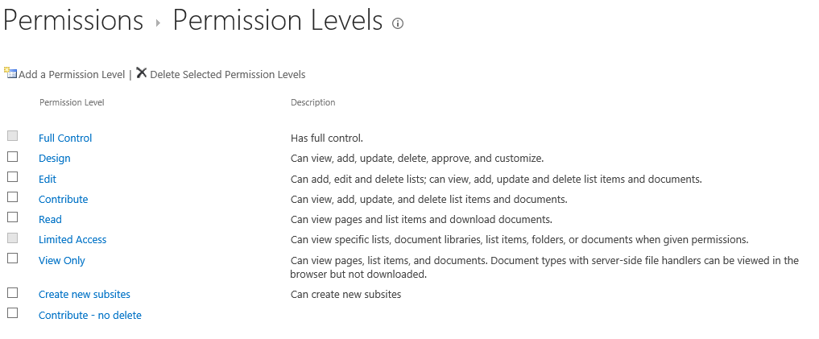The width and height of the screenshot is (819, 339).
Task: Mark the Create new subsites checkbox
Action: [x=12, y=293]
